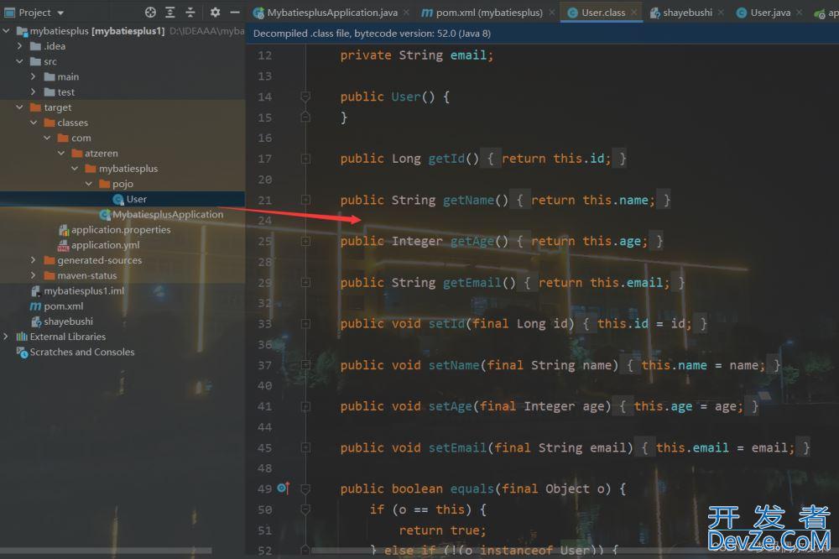
Task: Close the User.class tab
Action: point(634,13)
